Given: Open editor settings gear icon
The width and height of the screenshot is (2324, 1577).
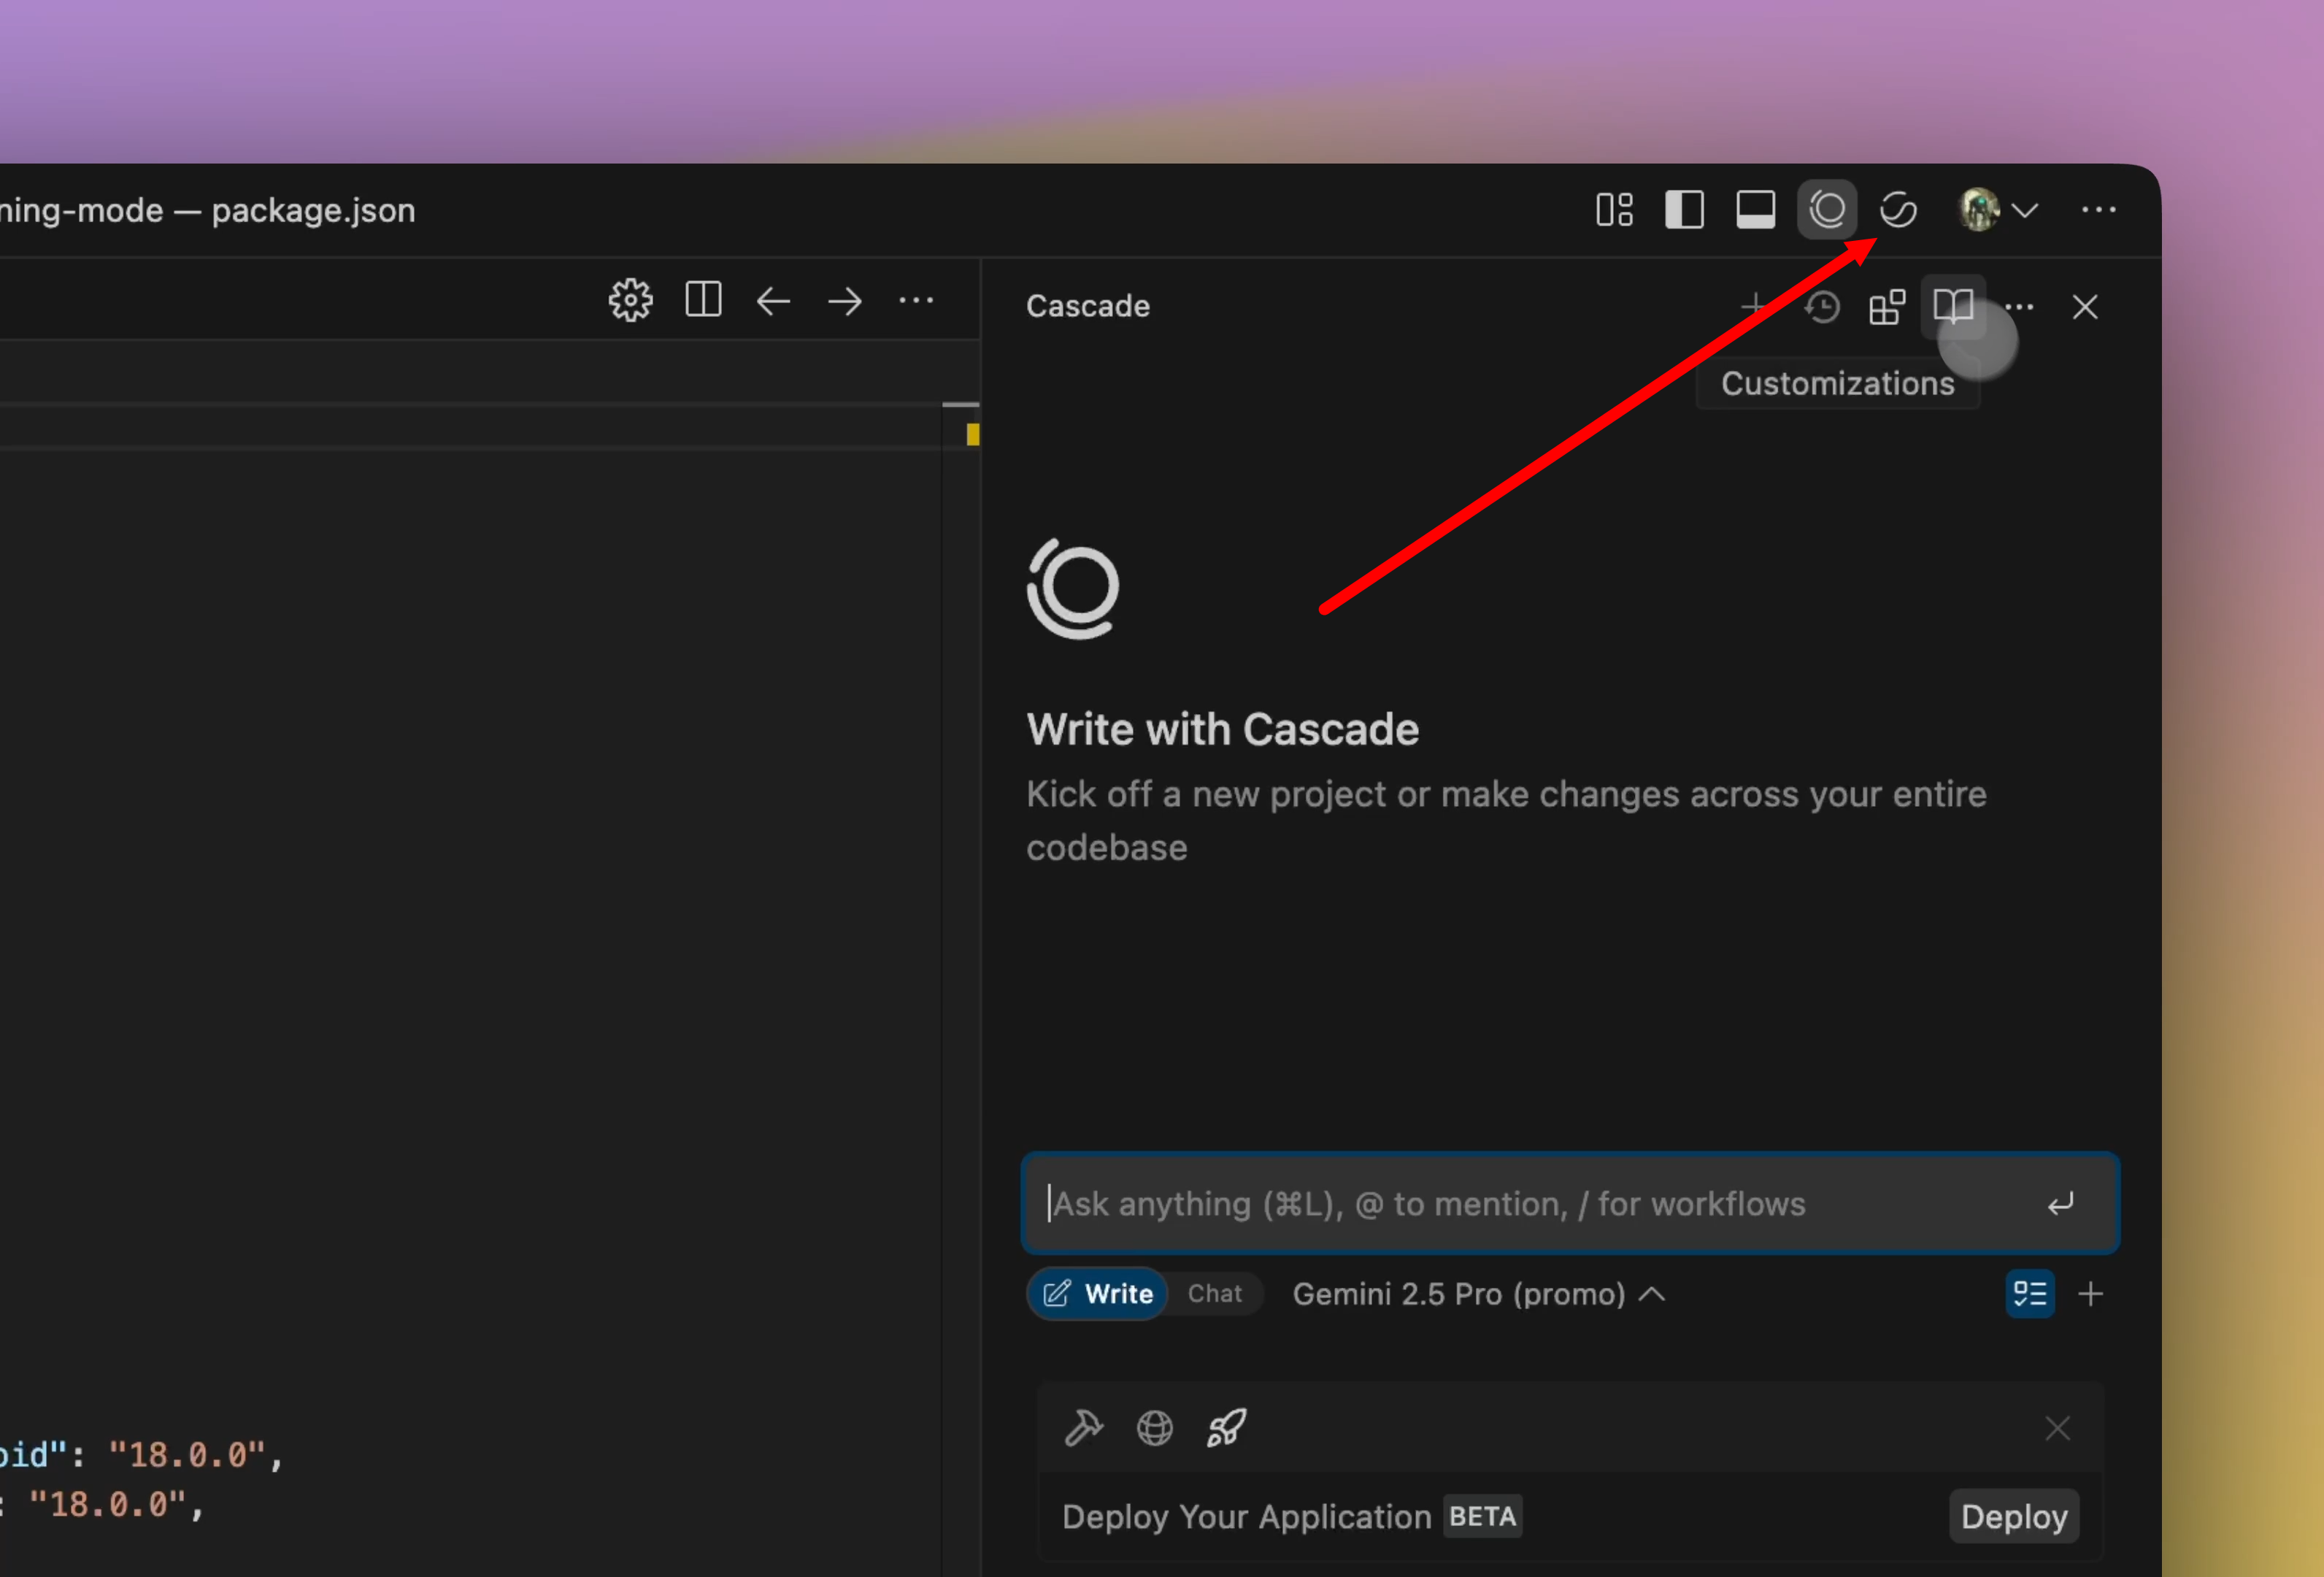Looking at the screenshot, I should coord(630,300).
